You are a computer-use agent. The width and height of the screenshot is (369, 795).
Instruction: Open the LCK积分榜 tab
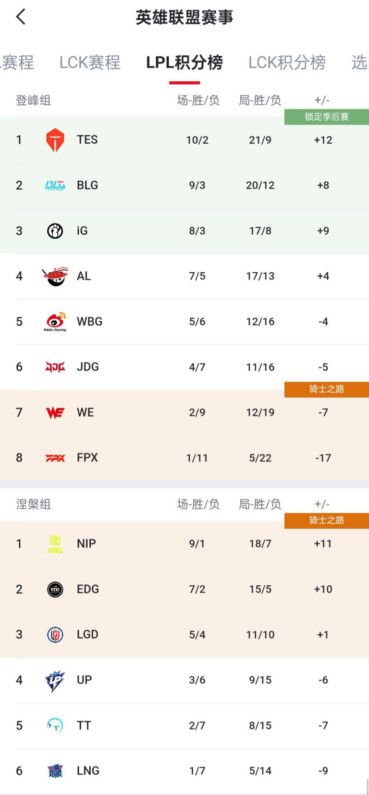pos(287,62)
